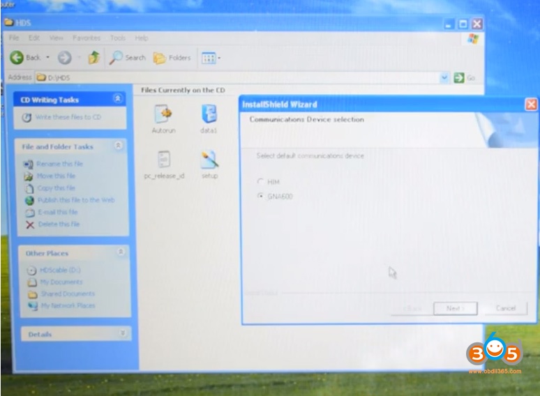The width and height of the screenshot is (540, 396).
Task: Click the Forward navigation arrow icon
Action: 64,58
